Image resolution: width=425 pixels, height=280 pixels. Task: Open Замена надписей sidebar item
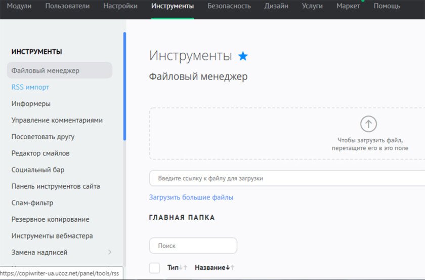(x=39, y=252)
